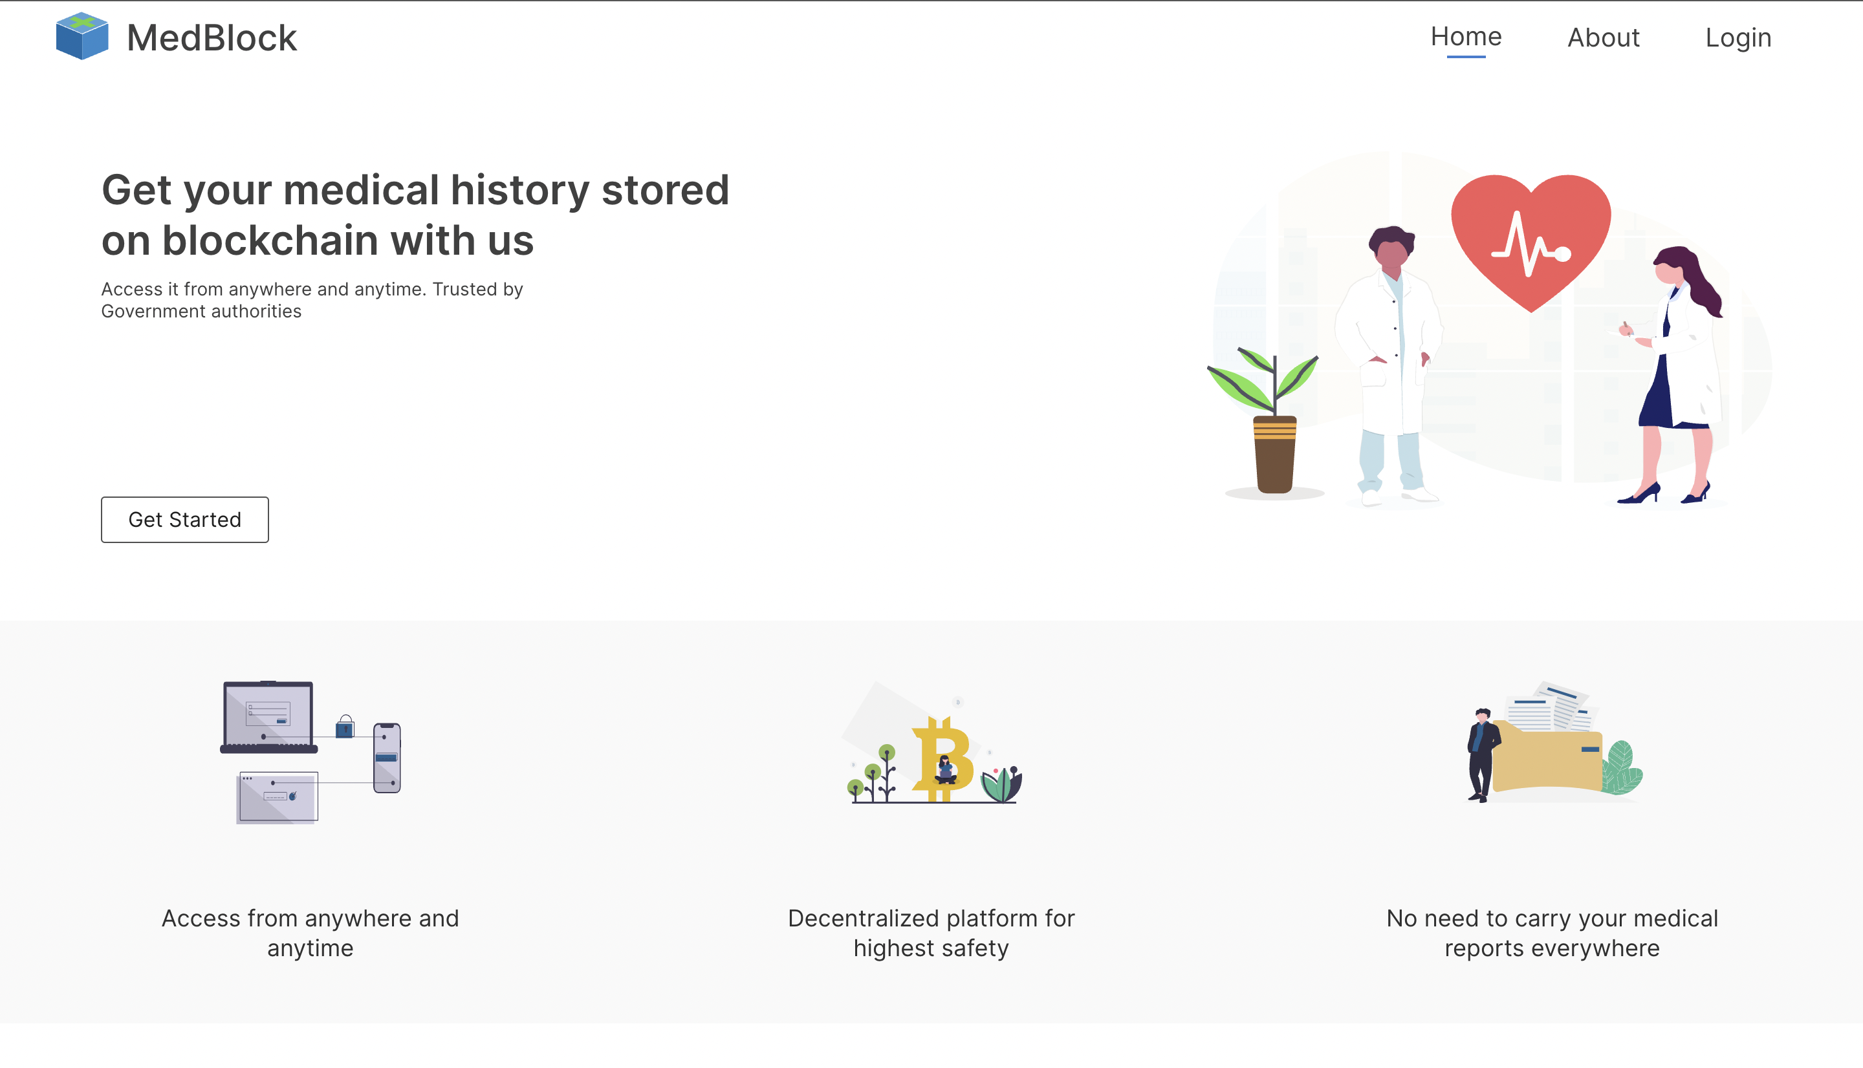
Task: Click the MedBlock cube logo icon
Action: [82, 36]
